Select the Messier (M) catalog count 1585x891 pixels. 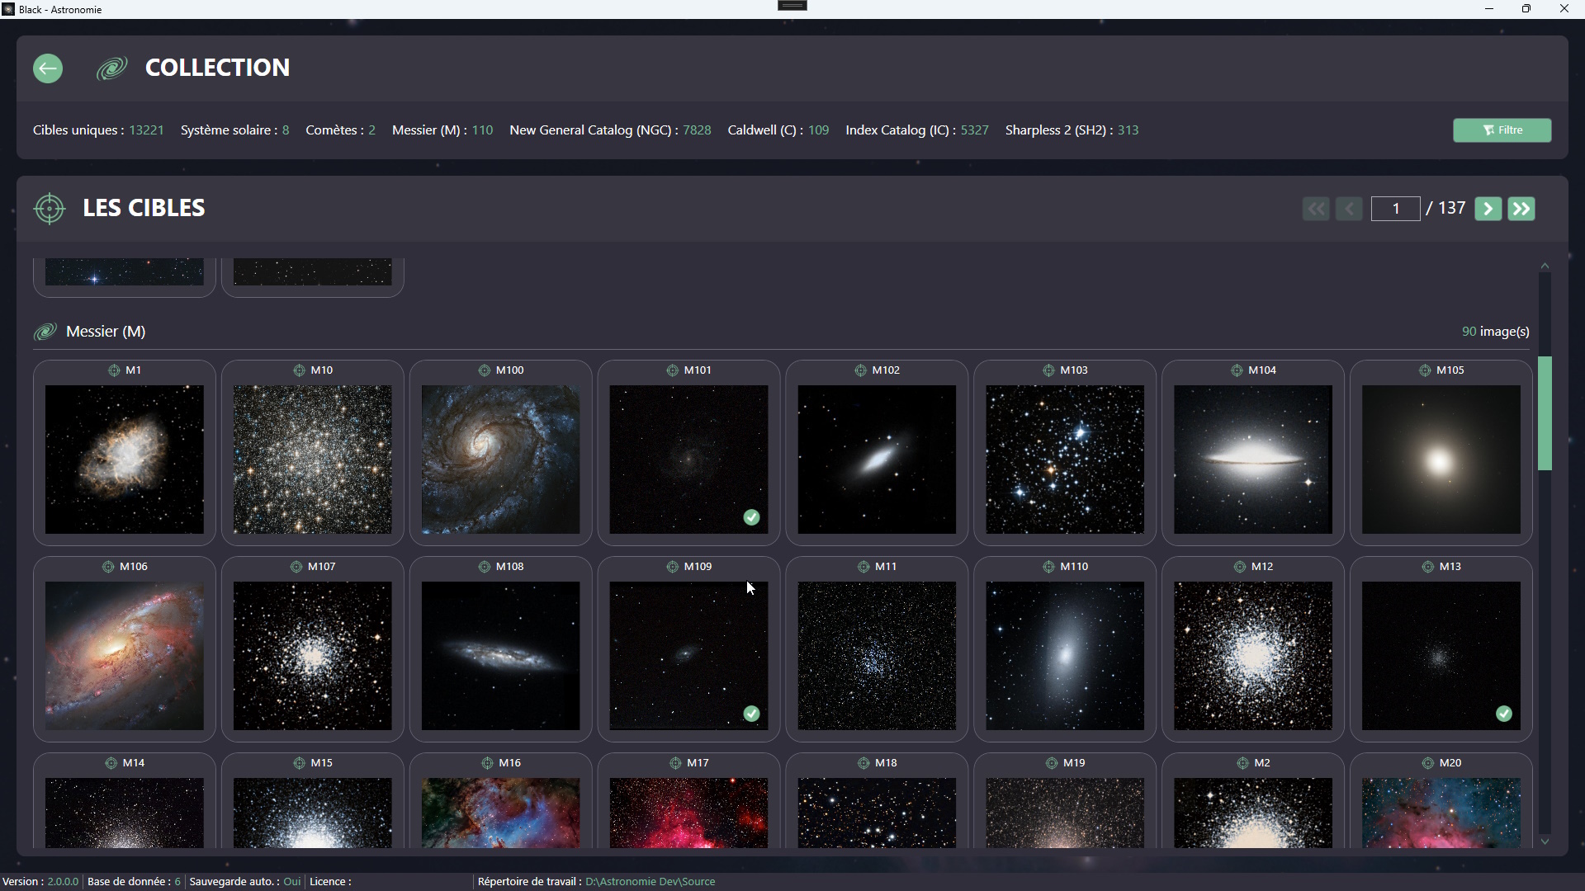click(482, 130)
